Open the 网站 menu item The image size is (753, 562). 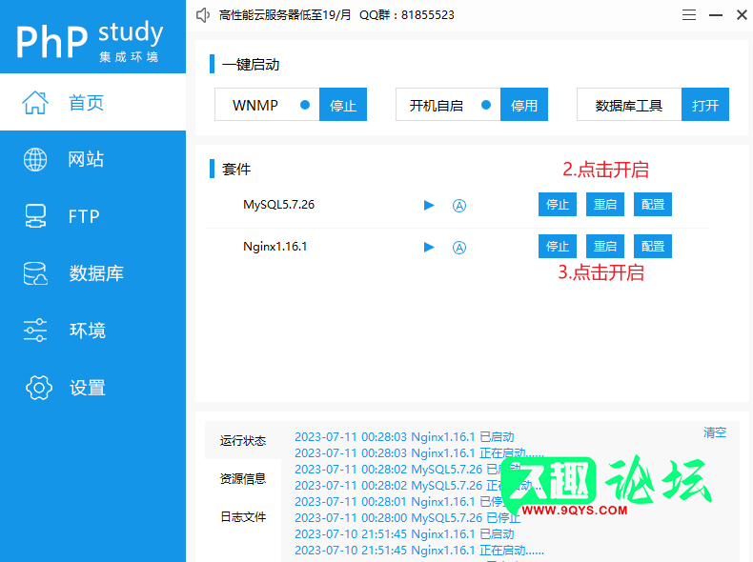coord(92,159)
